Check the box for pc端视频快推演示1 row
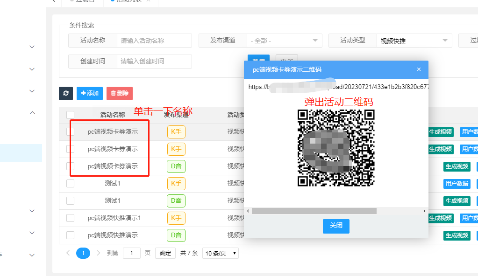This screenshot has height=276, width=478. [71, 218]
